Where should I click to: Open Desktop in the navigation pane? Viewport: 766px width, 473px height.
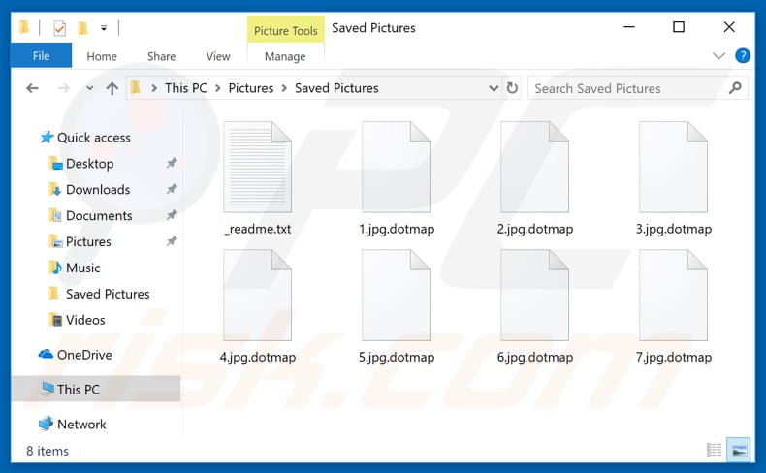(x=90, y=164)
